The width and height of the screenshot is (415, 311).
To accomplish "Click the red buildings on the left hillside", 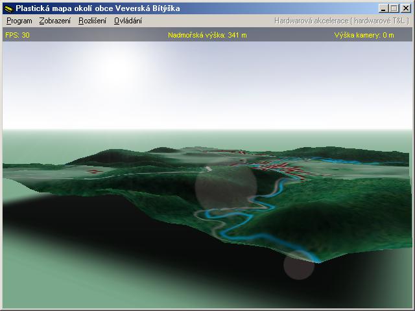I will (x=96, y=172).
